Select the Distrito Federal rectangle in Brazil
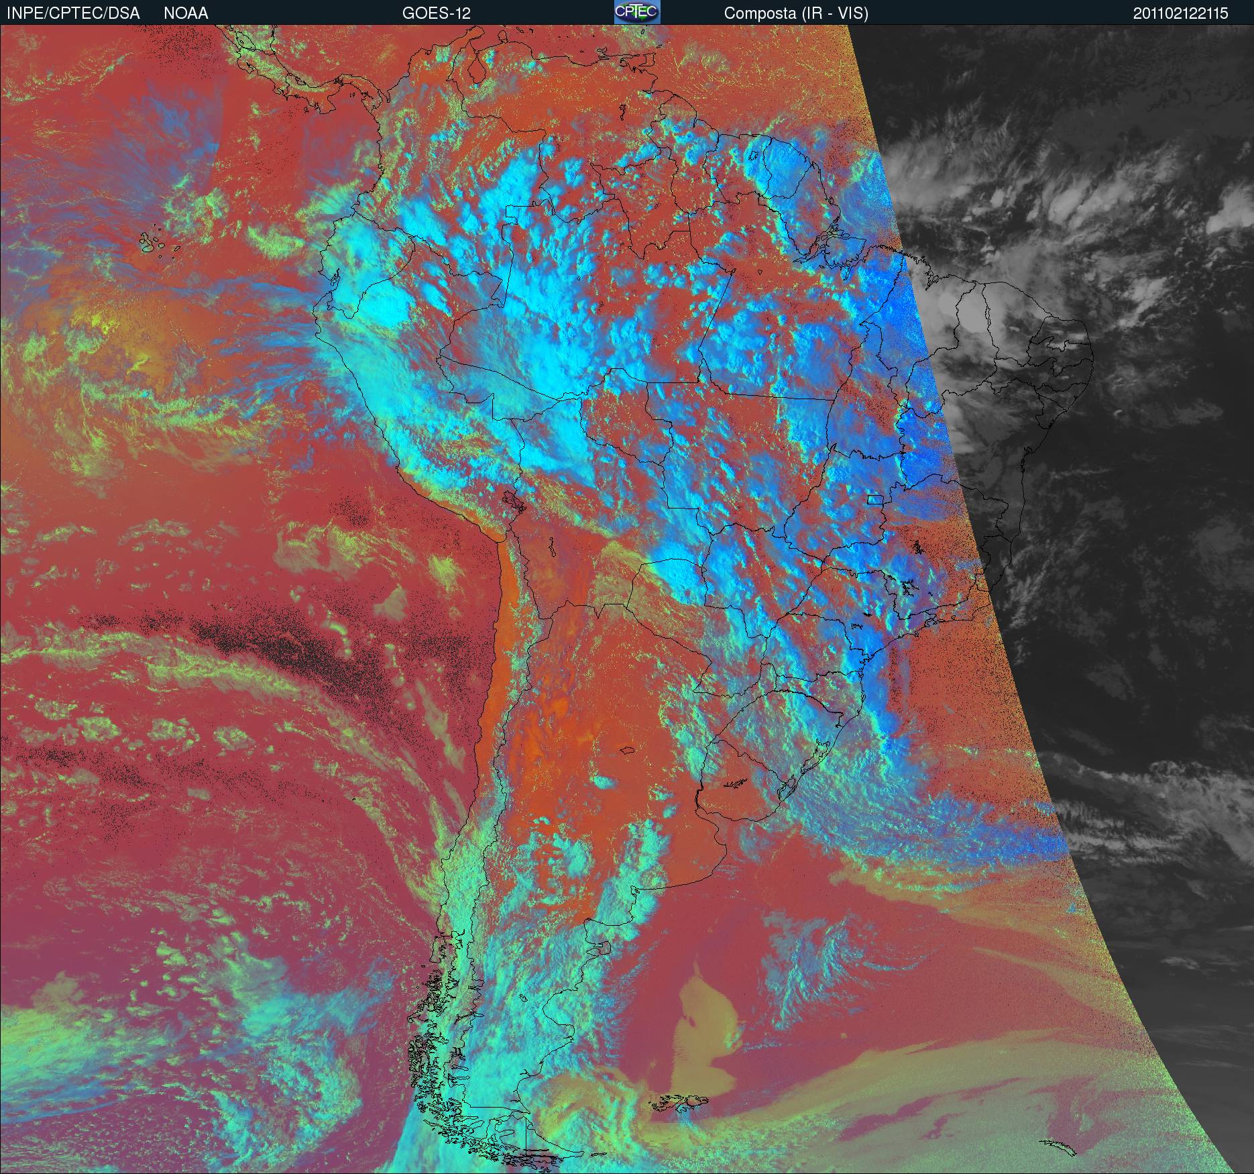Screen dimensions: 1254x1174 [874, 499]
